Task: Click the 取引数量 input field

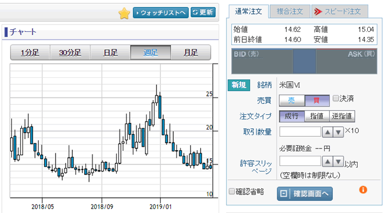Action: tap(300, 132)
